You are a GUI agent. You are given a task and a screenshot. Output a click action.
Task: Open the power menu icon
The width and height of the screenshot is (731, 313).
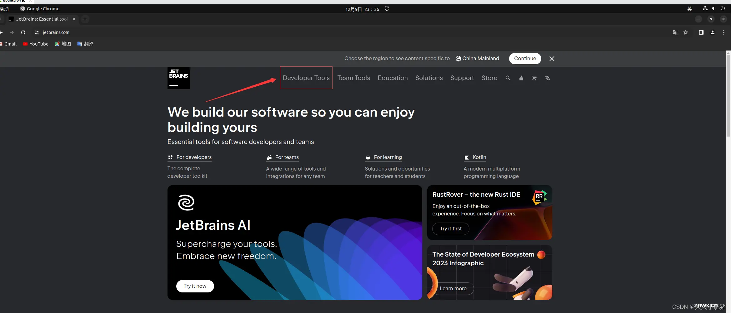click(723, 9)
